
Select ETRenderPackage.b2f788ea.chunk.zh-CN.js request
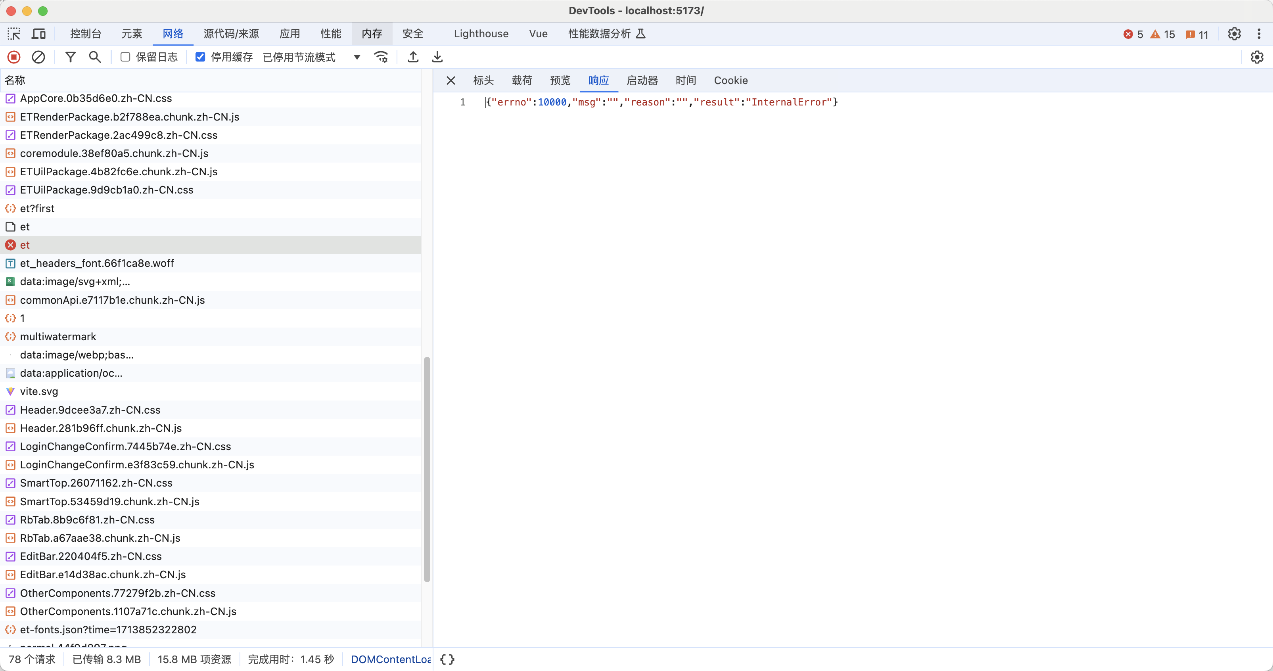[x=211, y=117]
